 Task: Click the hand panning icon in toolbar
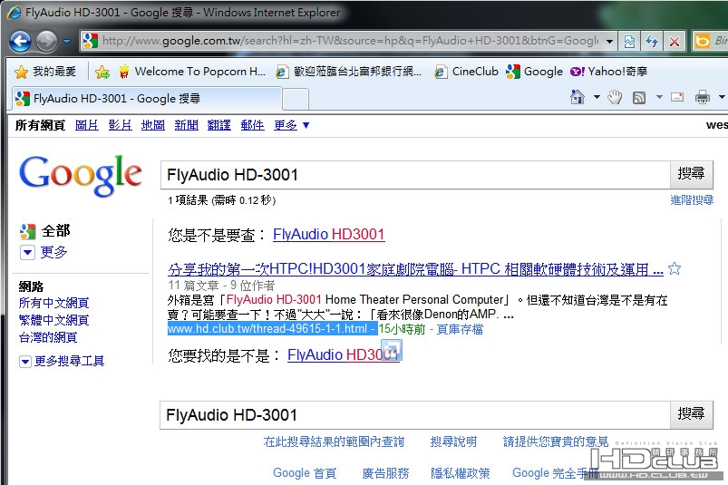615,98
